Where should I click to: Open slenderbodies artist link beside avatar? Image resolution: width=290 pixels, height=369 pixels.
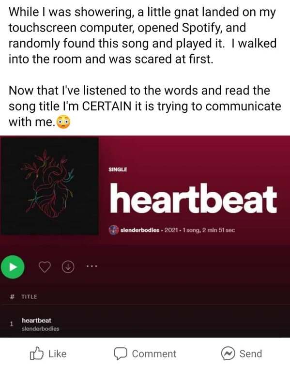coord(140,230)
